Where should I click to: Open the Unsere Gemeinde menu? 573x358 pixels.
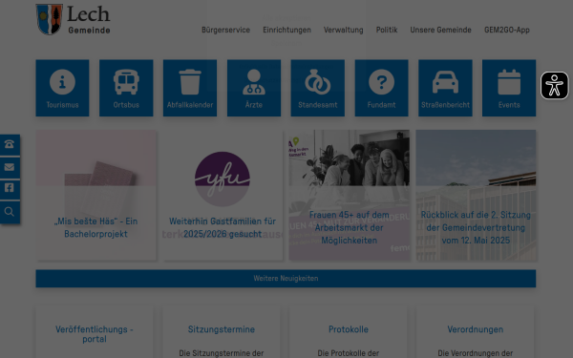point(440,30)
